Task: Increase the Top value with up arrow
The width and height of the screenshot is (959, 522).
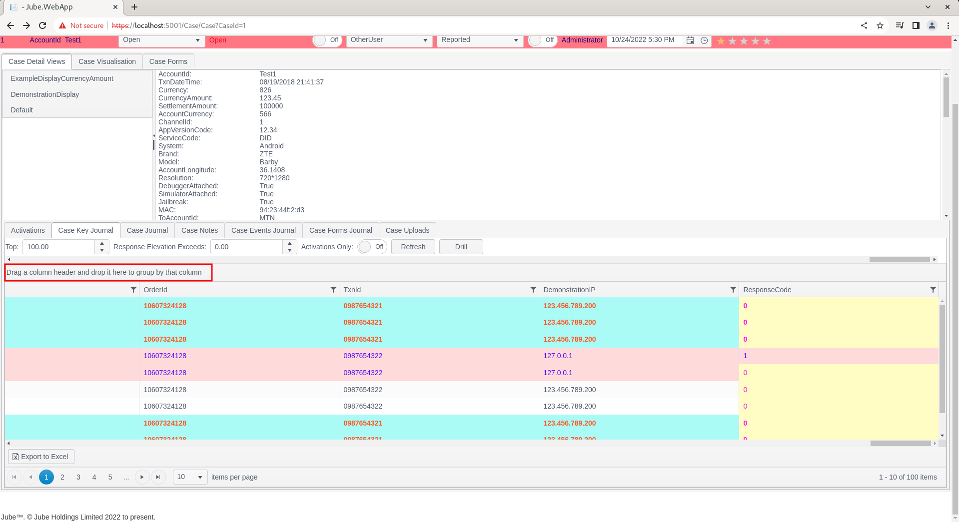Action: pos(102,243)
